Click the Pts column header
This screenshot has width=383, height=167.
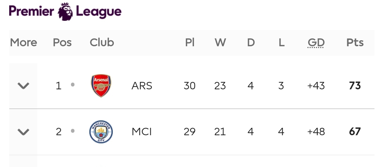point(355,42)
